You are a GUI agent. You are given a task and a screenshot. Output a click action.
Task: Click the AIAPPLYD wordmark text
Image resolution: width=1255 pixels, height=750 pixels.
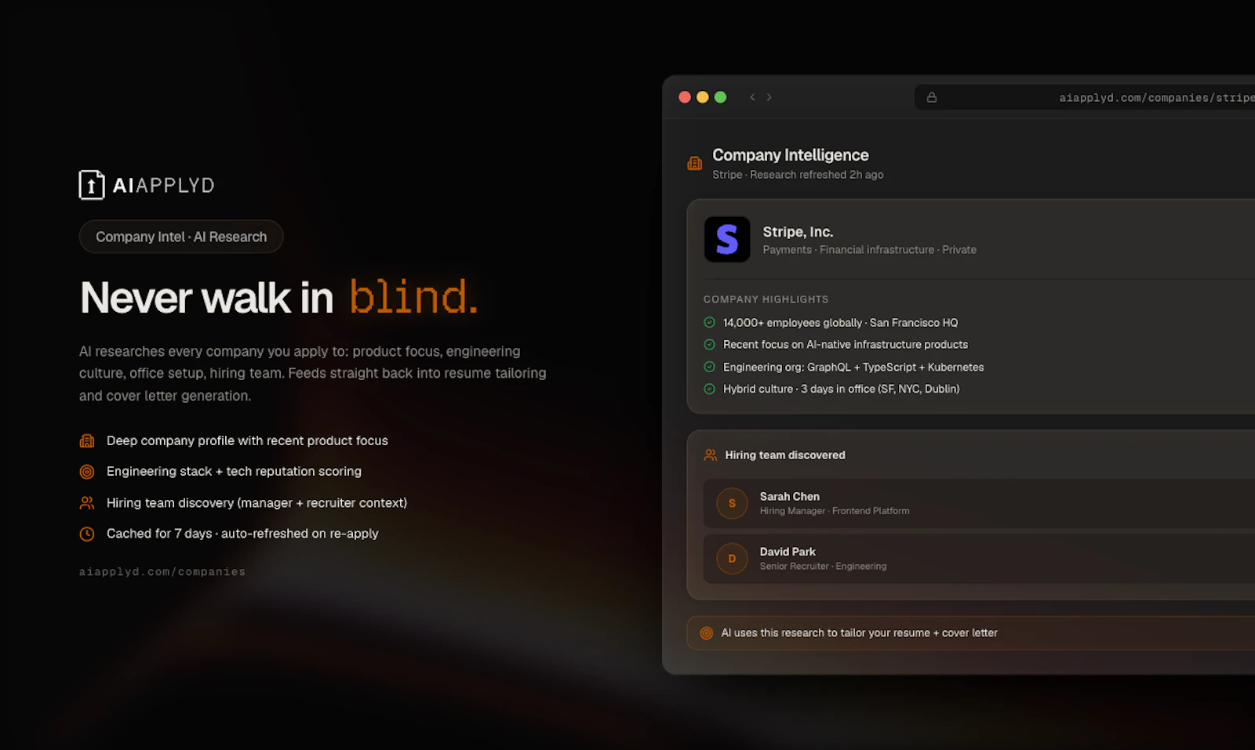(164, 186)
